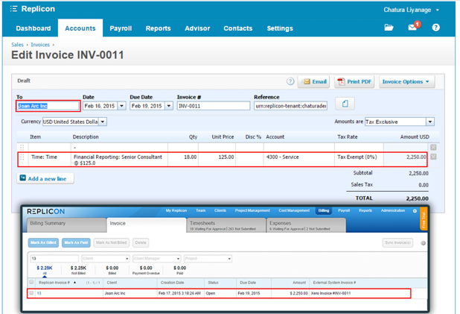Grab the drag handle of empty first row
460x314 pixels.
click(x=22, y=147)
